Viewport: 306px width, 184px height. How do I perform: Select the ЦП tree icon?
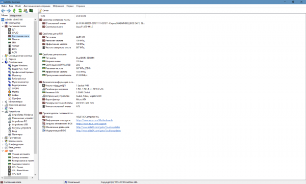tap(10, 30)
